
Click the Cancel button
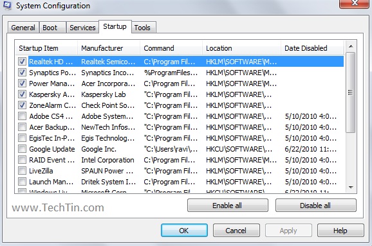[x=236, y=231]
